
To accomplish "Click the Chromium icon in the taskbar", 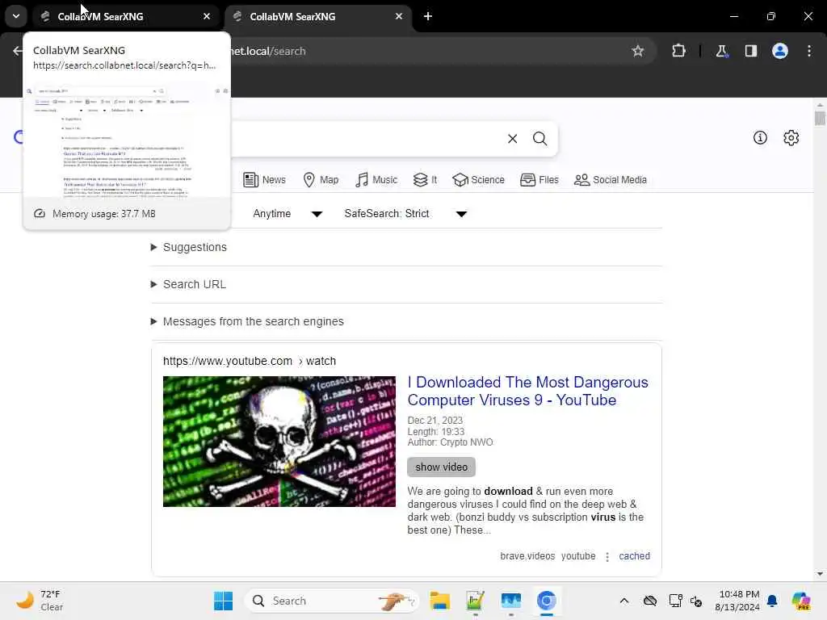I will pos(547,601).
